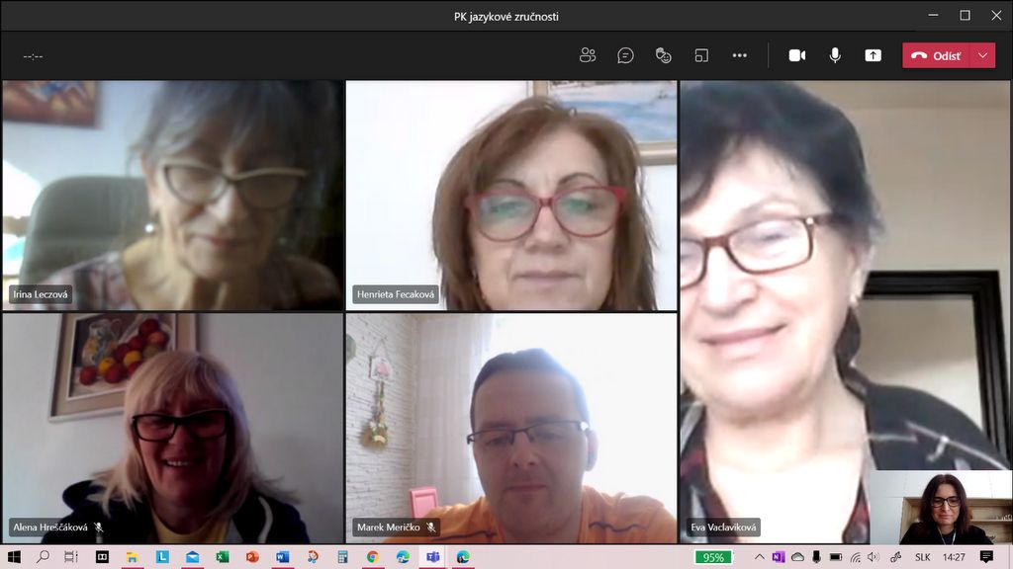This screenshot has height=569, width=1013.
Task: Open OneNote tray icon
Action: 778,557
